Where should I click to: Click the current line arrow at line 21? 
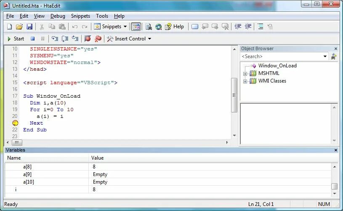(15, 123)
